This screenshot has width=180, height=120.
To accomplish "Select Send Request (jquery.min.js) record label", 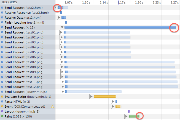I will (x=26, y=92).
